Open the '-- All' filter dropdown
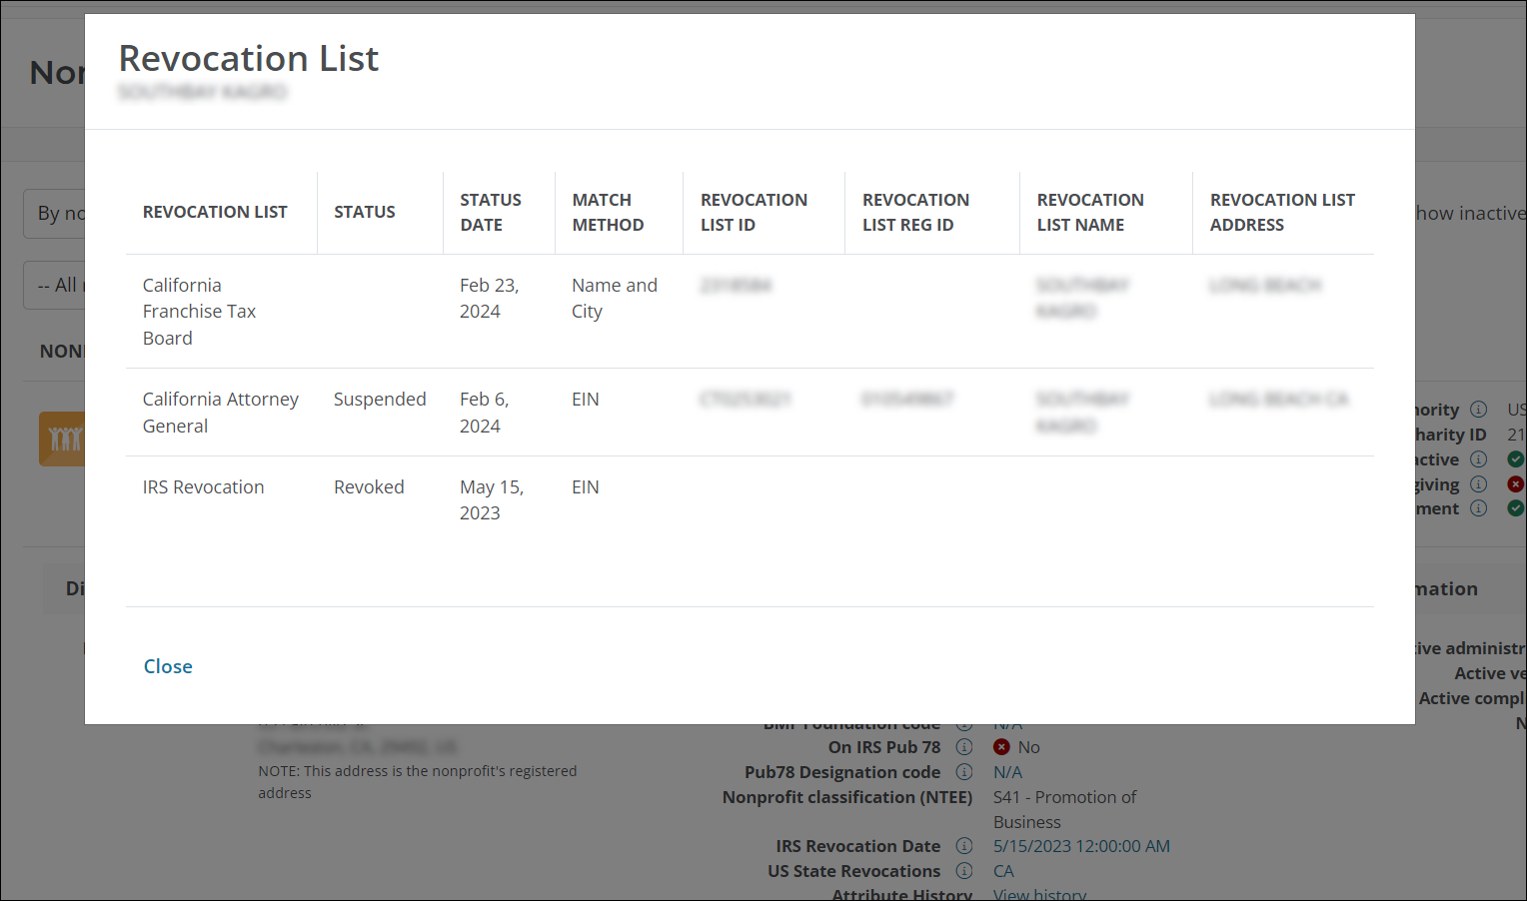The image size is (1527, 901). (x=55, y=286)
